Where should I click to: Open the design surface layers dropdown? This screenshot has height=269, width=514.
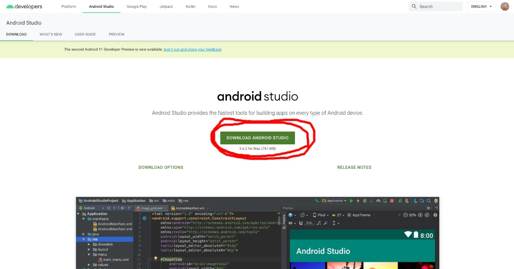(292, 215)
